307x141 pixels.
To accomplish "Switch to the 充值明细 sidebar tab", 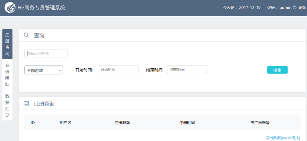I will [7, 75].
